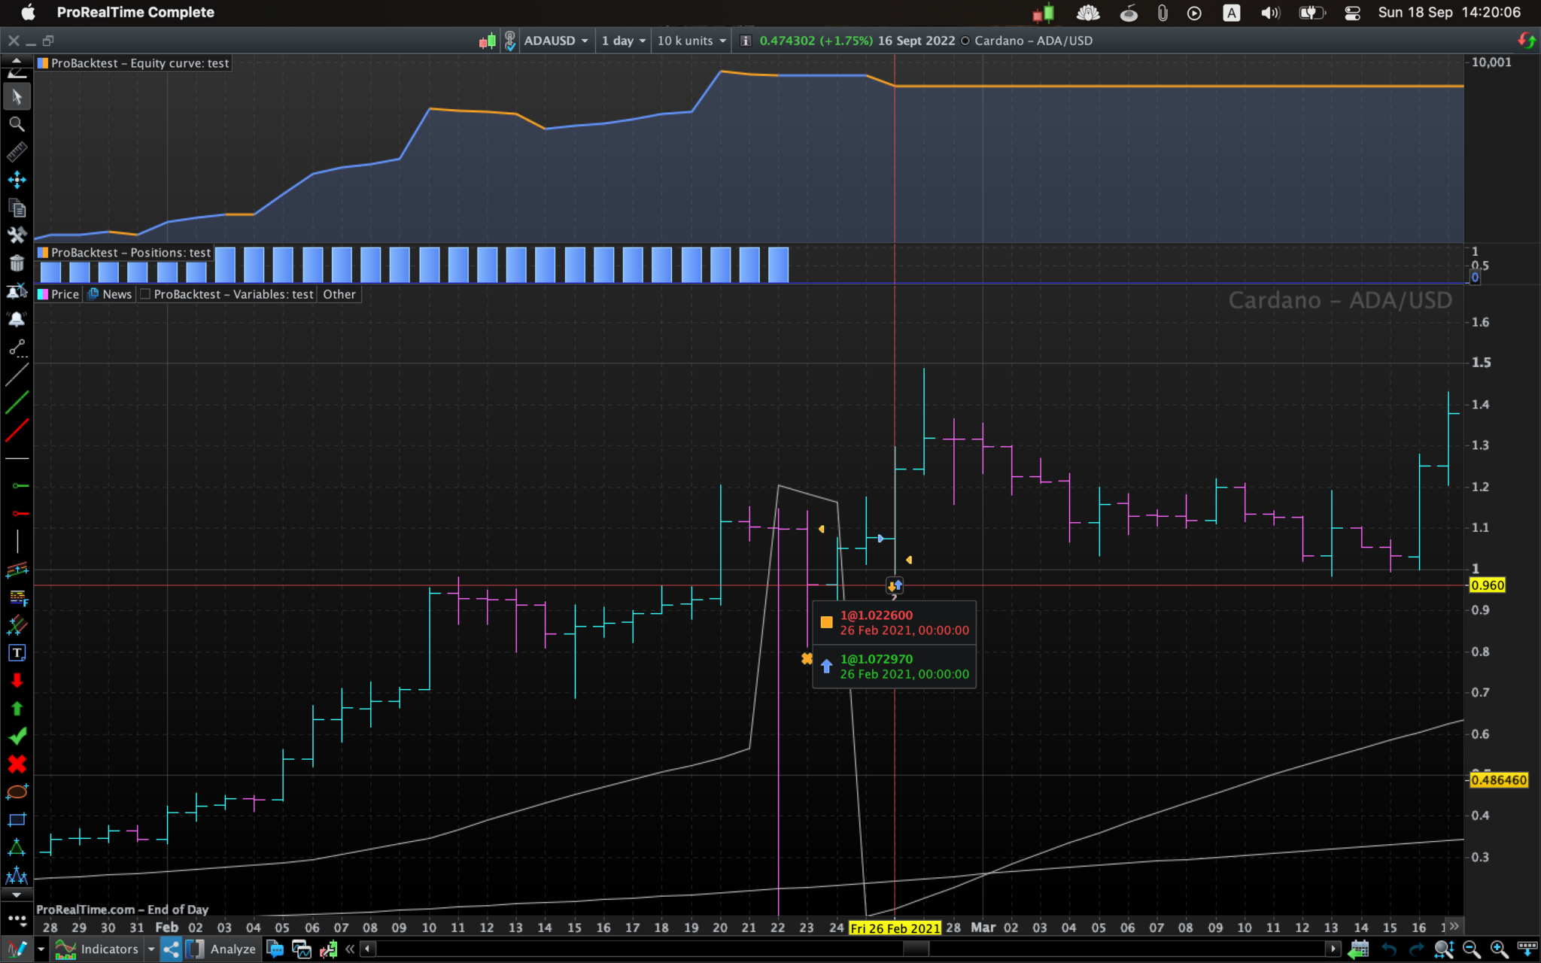The width and height of the screenshot is (1541, 963).
Task: Click the wrench and hammer settings icon
Action: coord(17,235)
